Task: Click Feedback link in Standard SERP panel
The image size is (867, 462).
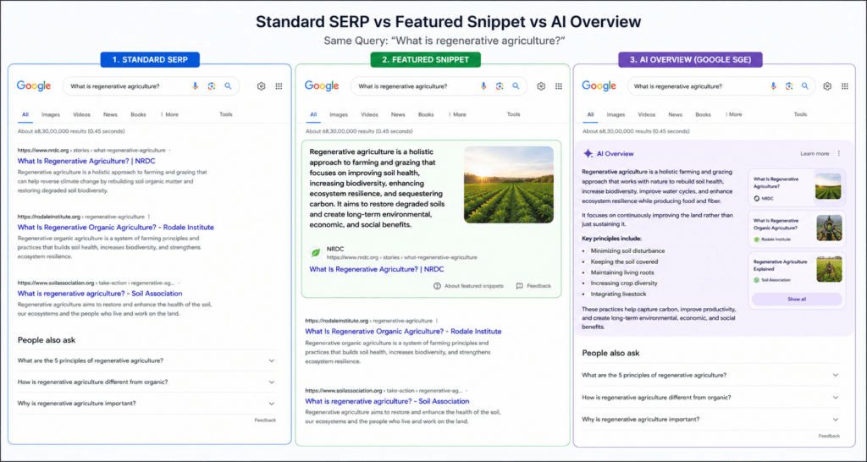Action: pyautogui.click(x=265, y=420)
